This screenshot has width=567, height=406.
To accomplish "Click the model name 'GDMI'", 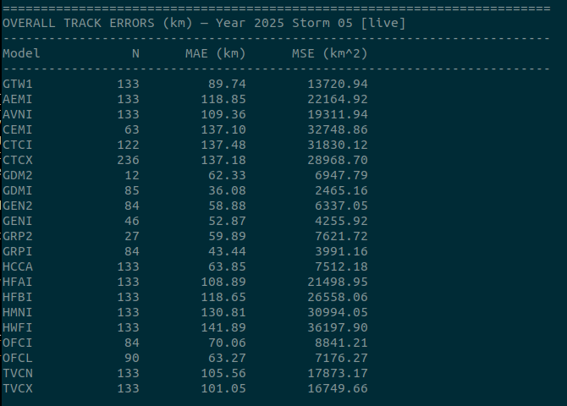I will (x=18, y=190).
